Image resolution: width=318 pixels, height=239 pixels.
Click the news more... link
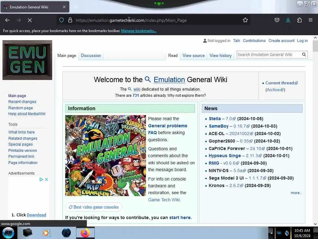tap(296, 193)
